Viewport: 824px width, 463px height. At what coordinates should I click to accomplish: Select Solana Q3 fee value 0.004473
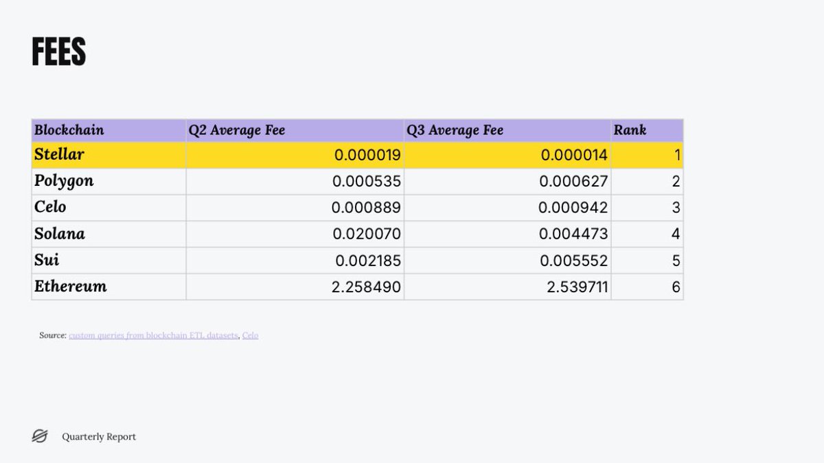[x=573, y=235]
